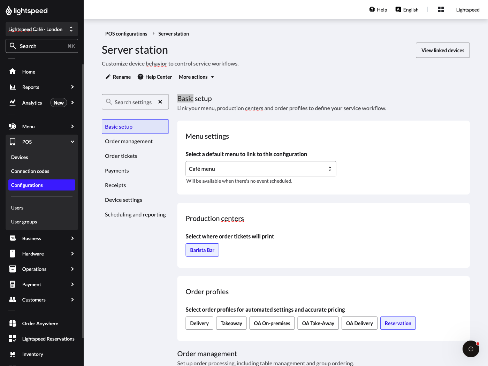The width and height of the screenshot is (488, 366).
Task: Go back via POS configurations breadcrumb
Action: [x=126, y=33]
